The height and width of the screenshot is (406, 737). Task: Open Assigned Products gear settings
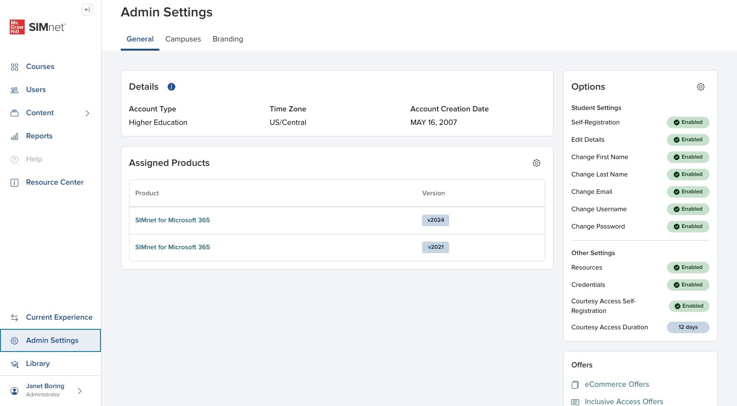537,163
